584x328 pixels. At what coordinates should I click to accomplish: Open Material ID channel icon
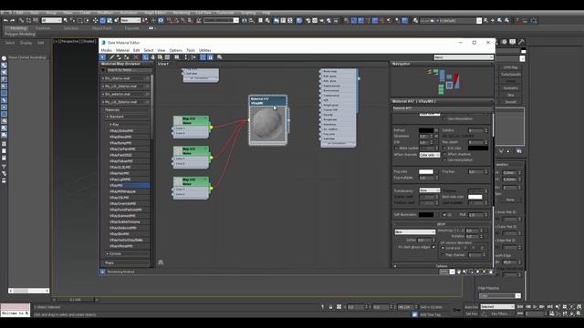coord(177,57)
